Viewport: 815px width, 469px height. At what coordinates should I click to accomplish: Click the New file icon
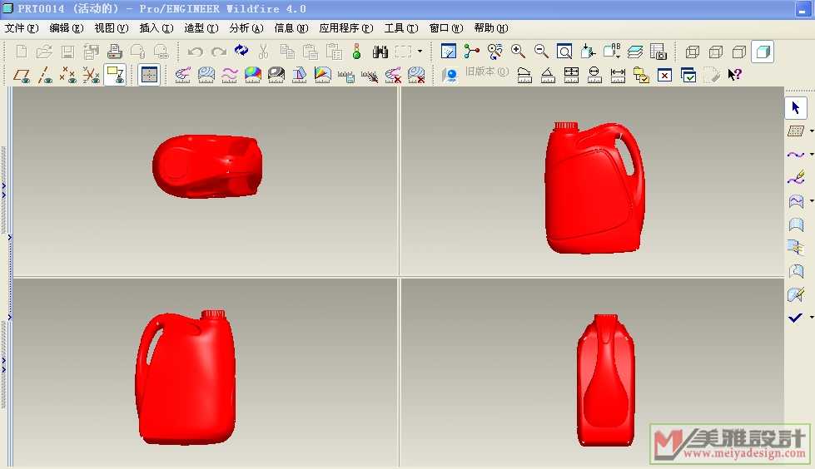click(x=22, y=51)
